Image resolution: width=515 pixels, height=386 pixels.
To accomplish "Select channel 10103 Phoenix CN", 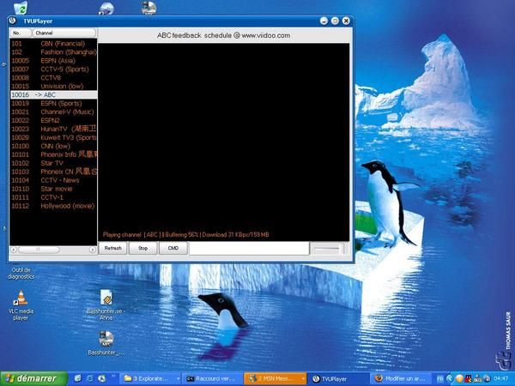I will click(x=53, y=172).
